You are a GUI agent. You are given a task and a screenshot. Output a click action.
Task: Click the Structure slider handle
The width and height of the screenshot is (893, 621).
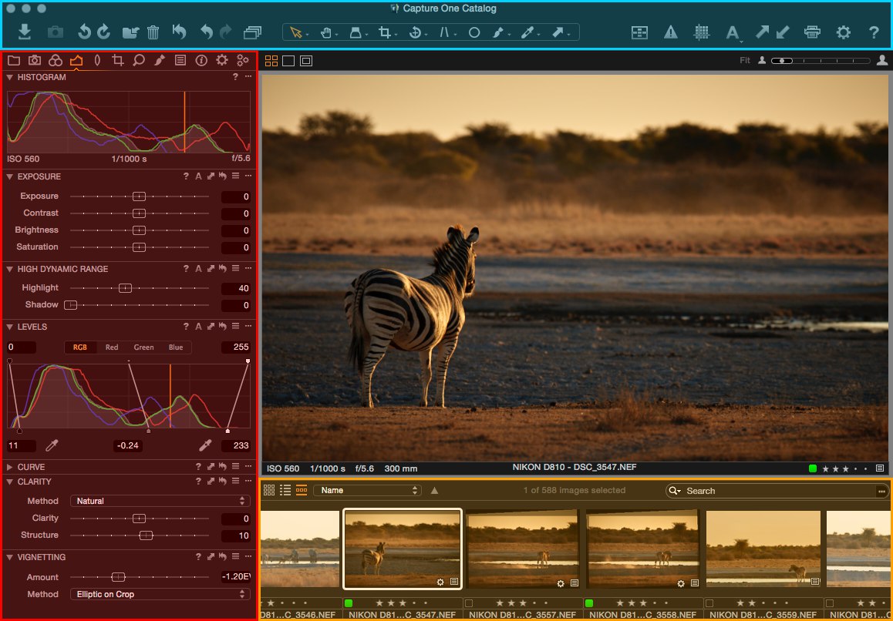click(x=146, y=535)
